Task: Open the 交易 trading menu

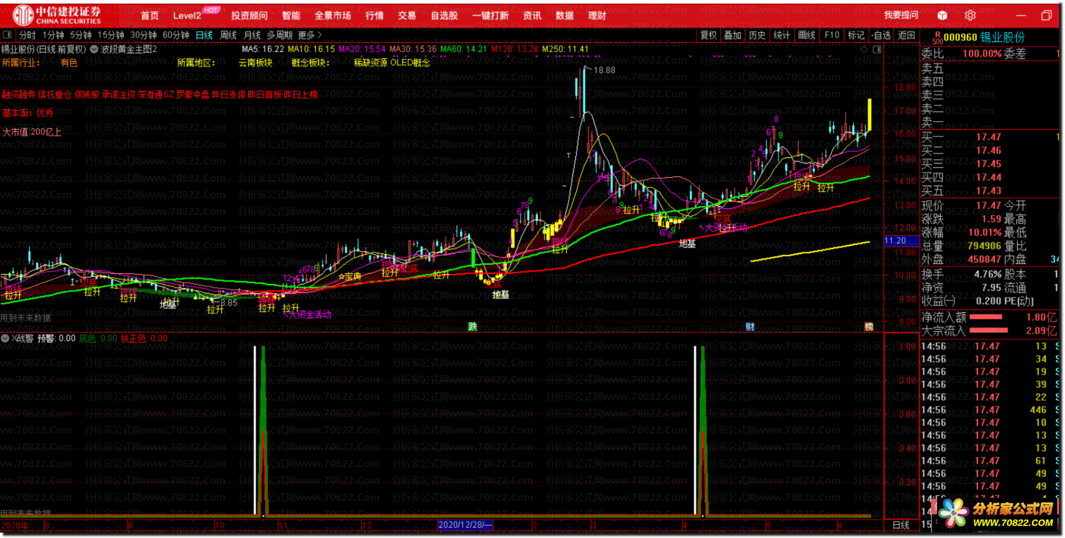Action: click(407, 16)
